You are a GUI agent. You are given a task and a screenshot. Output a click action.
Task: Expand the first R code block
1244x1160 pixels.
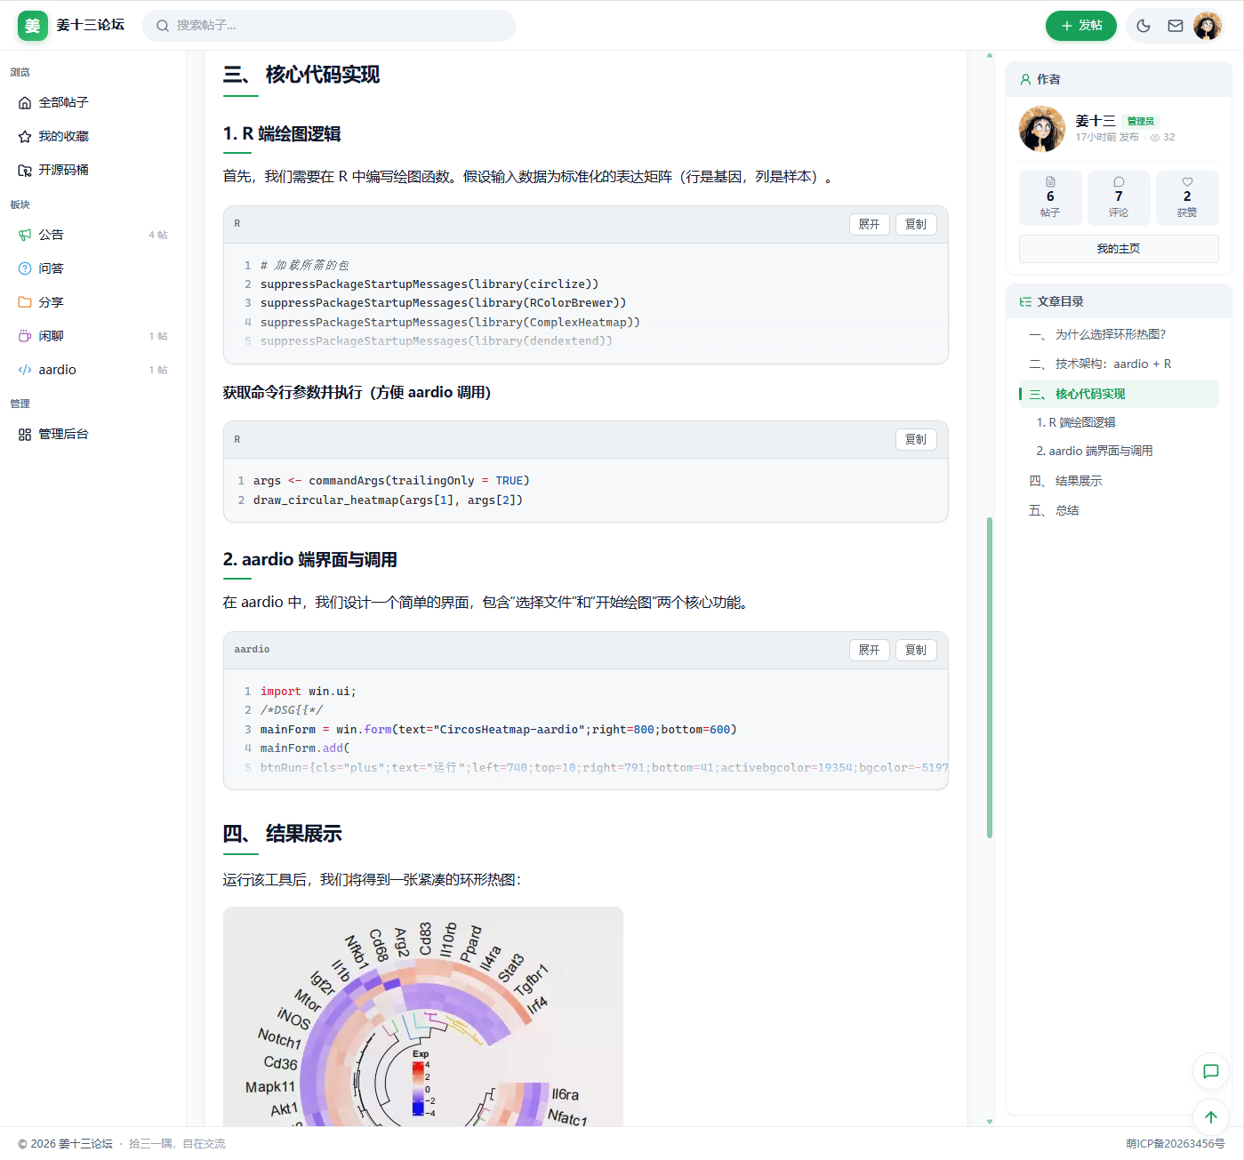click(870, 224)
